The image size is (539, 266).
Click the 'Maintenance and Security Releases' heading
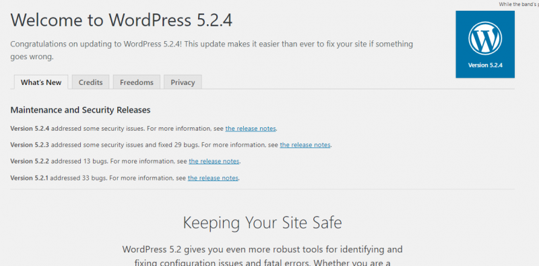[x=80, y=110]
